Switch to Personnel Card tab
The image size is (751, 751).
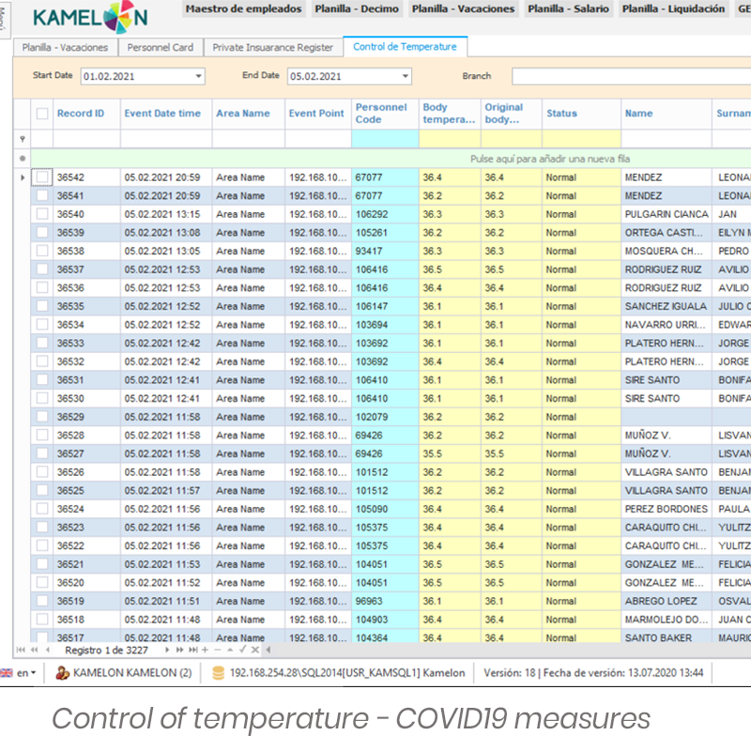(x=161, y=48)
